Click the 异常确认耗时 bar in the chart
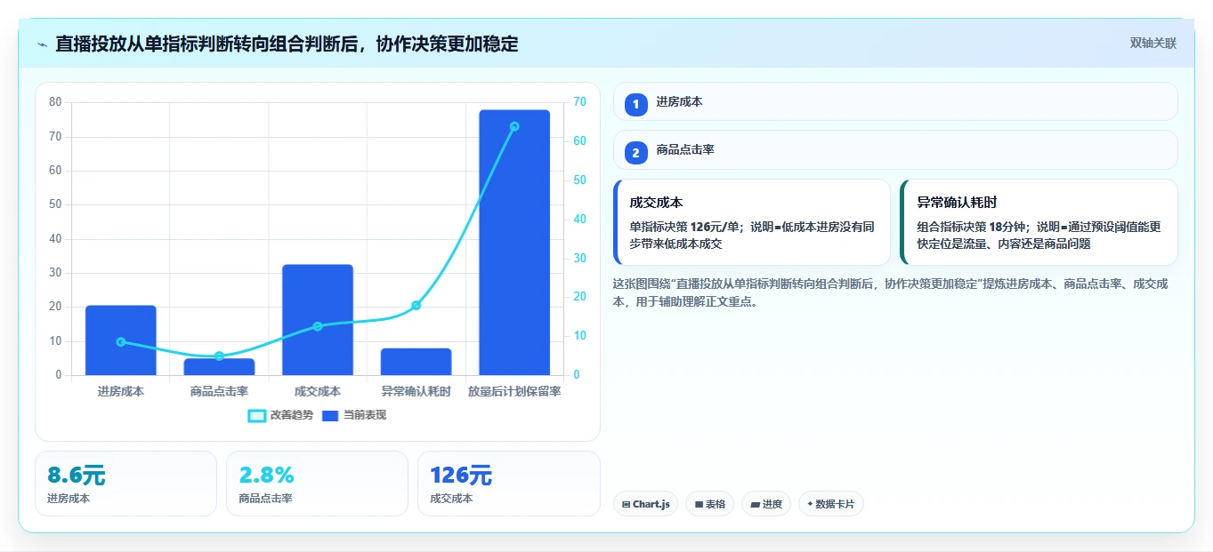This screenshot has width=1213, height=552. [416, 362]
